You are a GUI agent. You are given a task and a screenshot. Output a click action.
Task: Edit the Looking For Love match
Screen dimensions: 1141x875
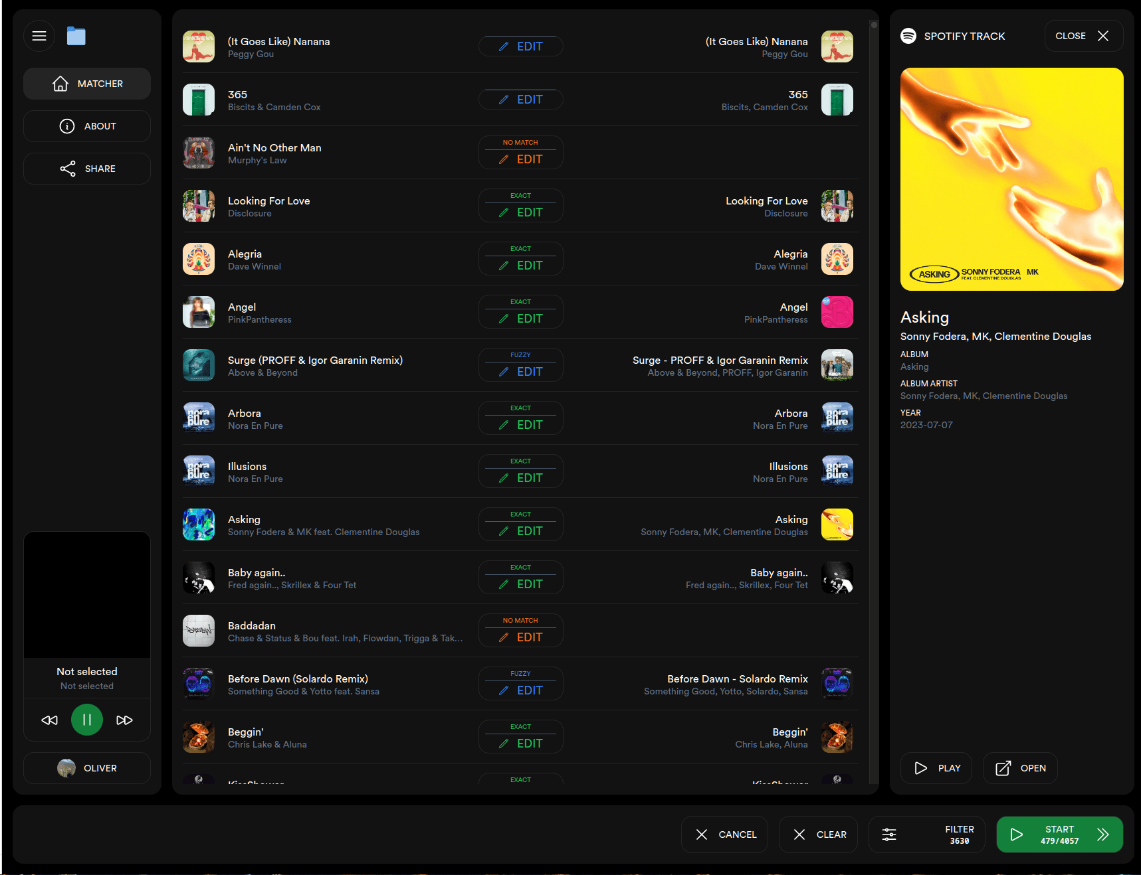point(521,206)
